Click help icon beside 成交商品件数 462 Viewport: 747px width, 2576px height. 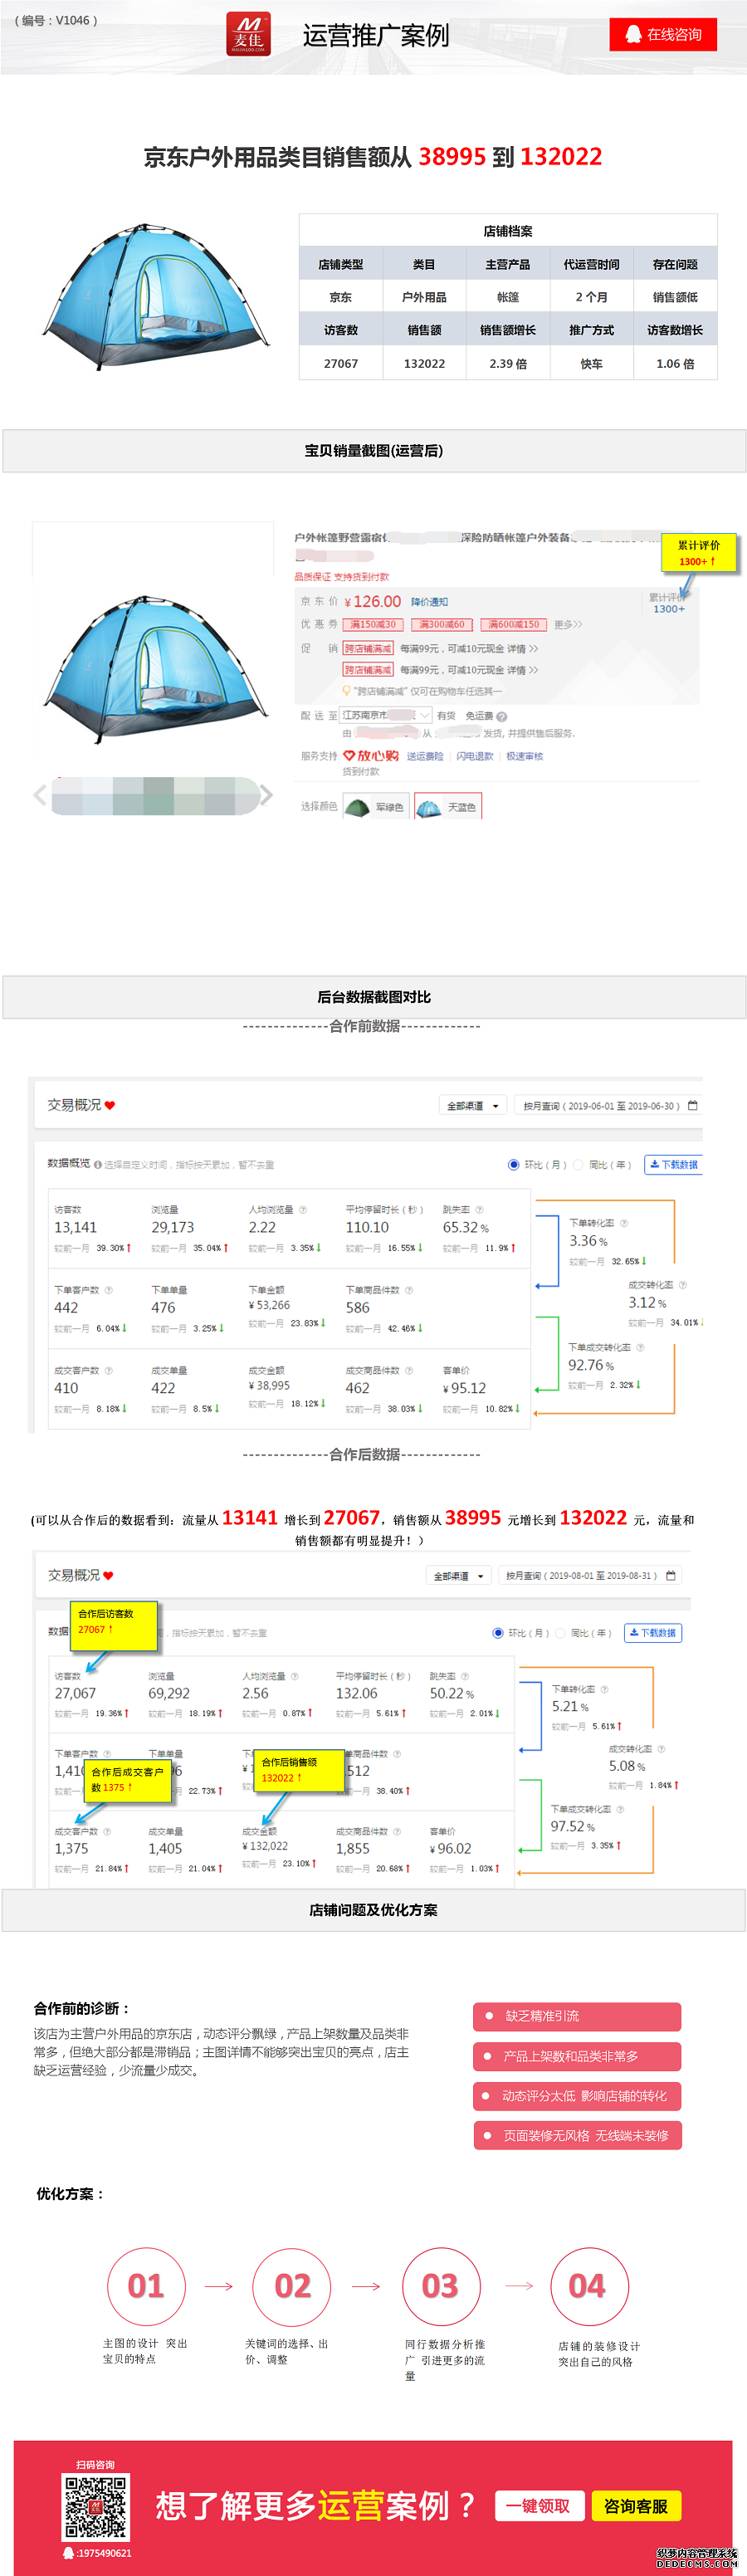click(x=409, y=1370)
